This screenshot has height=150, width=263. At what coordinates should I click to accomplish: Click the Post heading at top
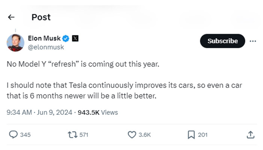coord(41,17)
